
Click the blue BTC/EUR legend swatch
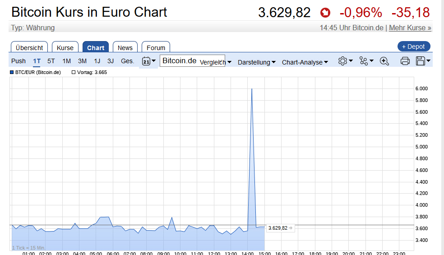12,72
